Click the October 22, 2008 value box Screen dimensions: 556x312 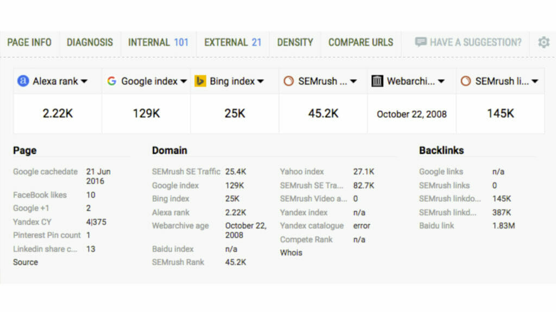(412, 114)
